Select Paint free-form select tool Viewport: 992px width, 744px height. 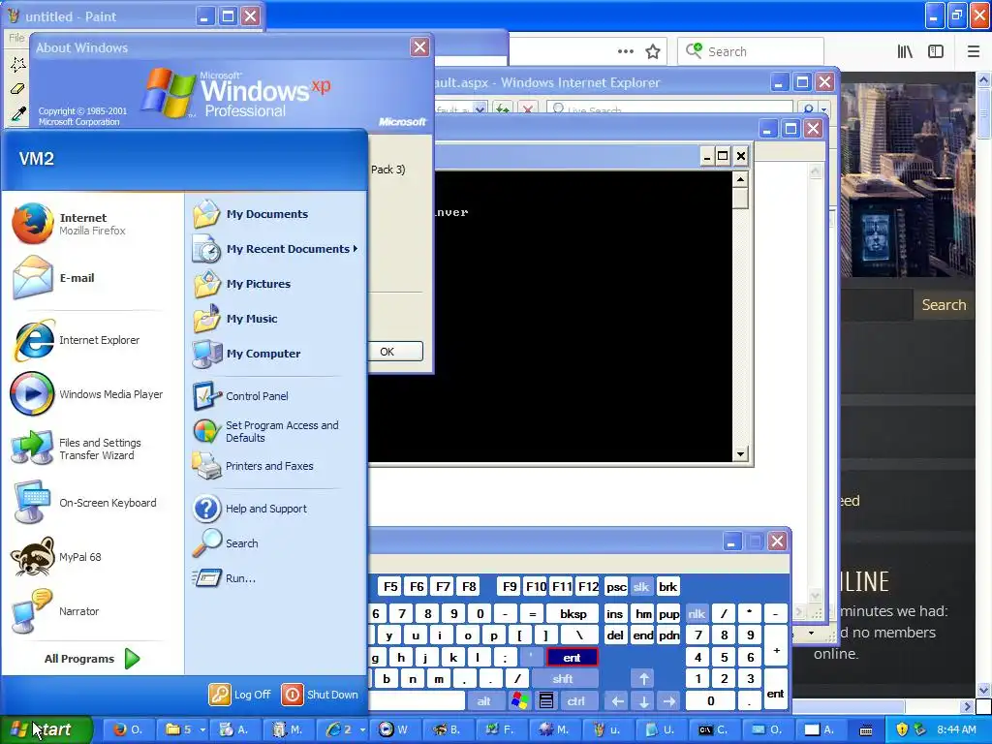click(17, 64)
